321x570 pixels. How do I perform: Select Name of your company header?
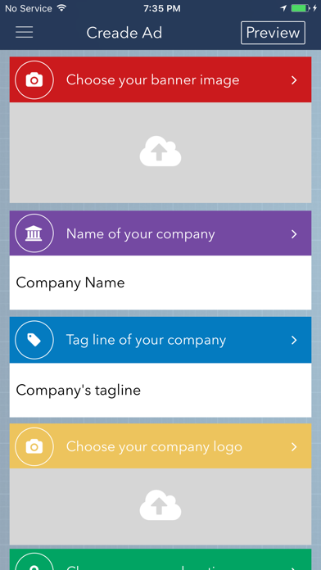pos(160,233)
